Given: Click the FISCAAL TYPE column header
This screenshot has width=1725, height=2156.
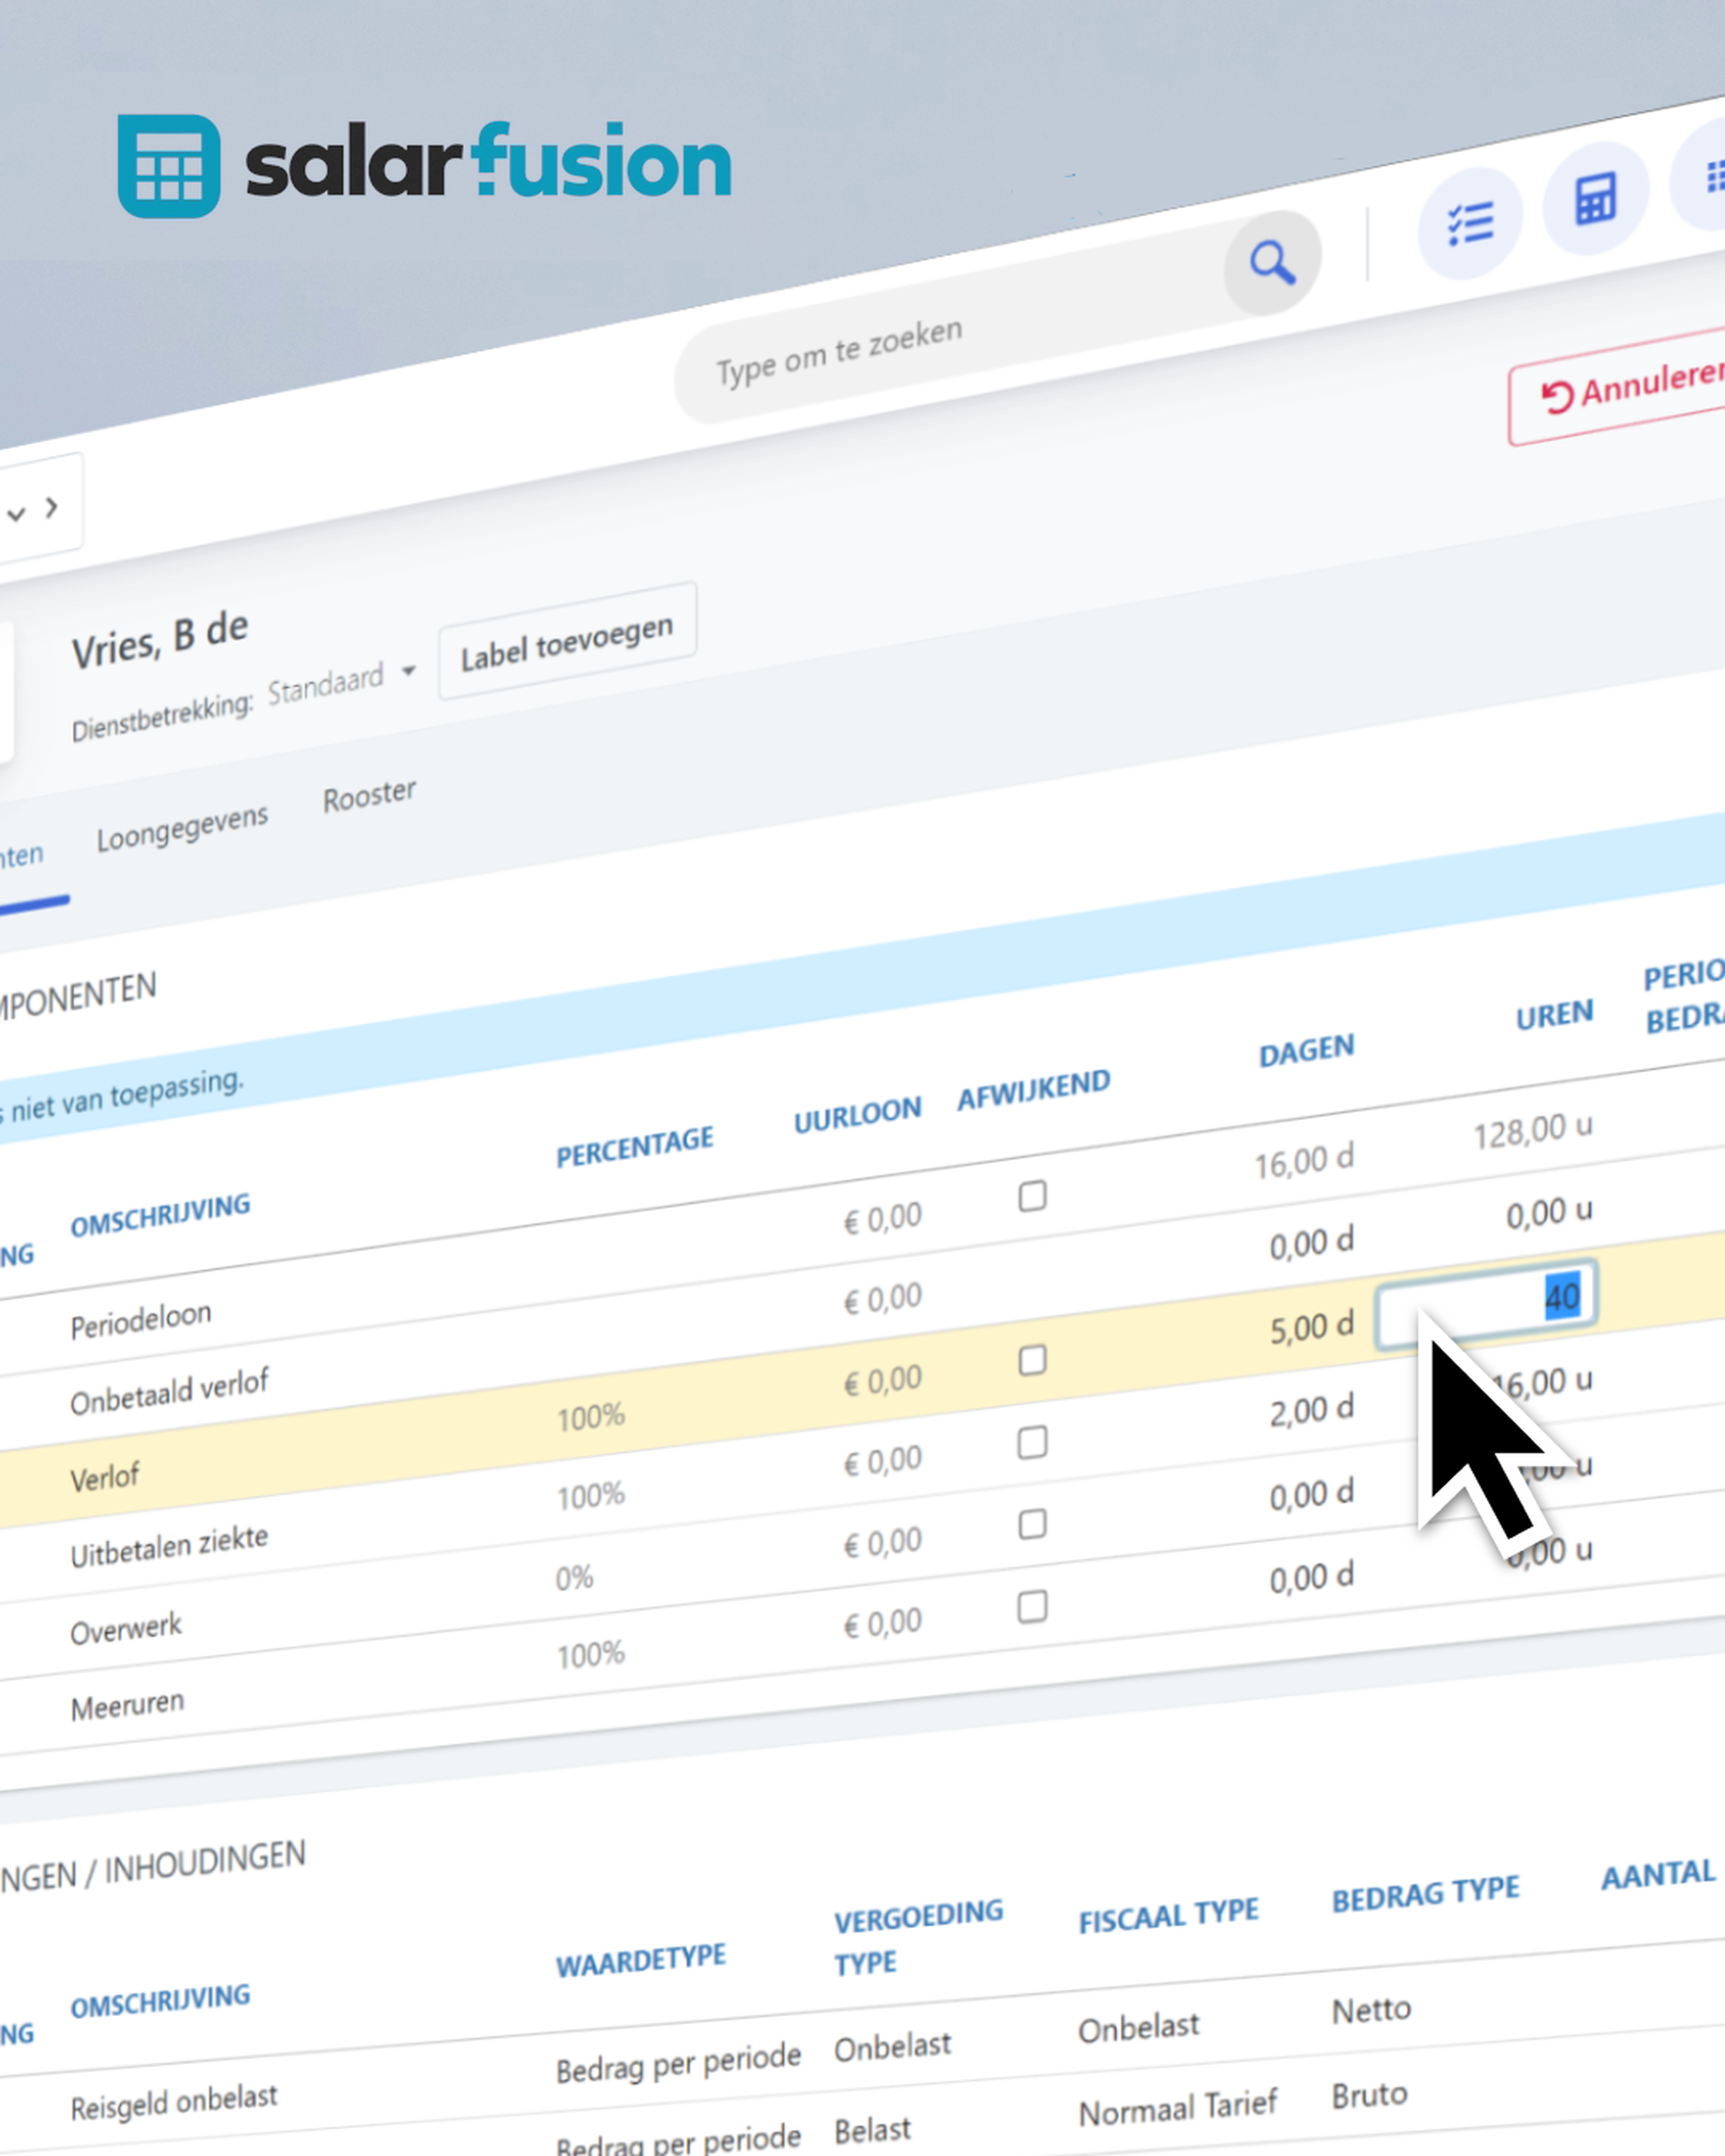Looking at the screenshot, I should click(x=1169, y=1916).
